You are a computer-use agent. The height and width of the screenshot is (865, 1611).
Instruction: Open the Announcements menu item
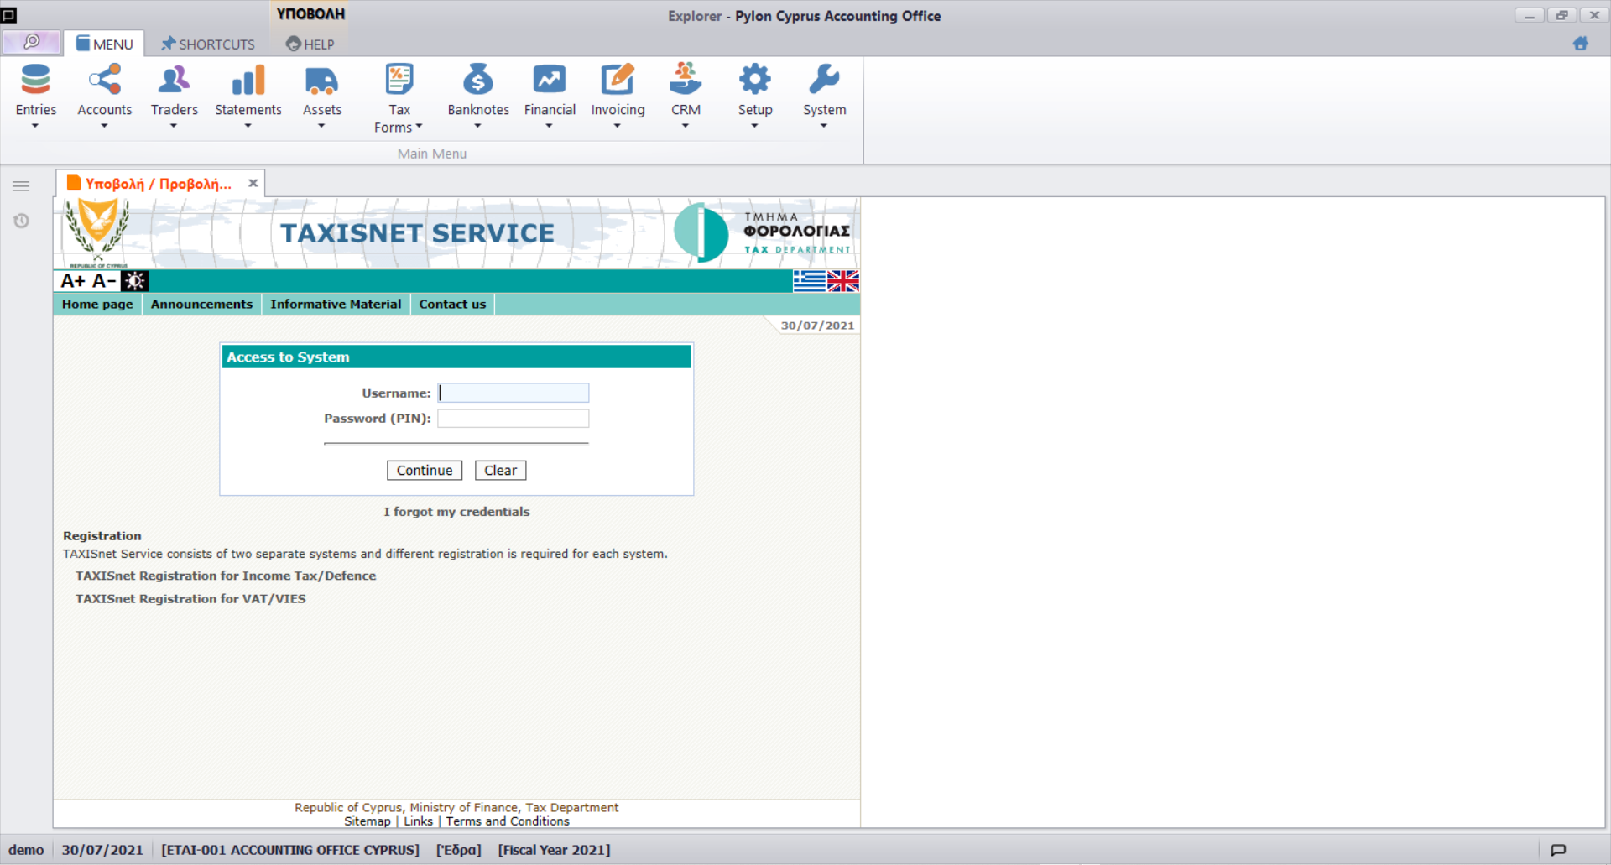[x=201, y=305]
